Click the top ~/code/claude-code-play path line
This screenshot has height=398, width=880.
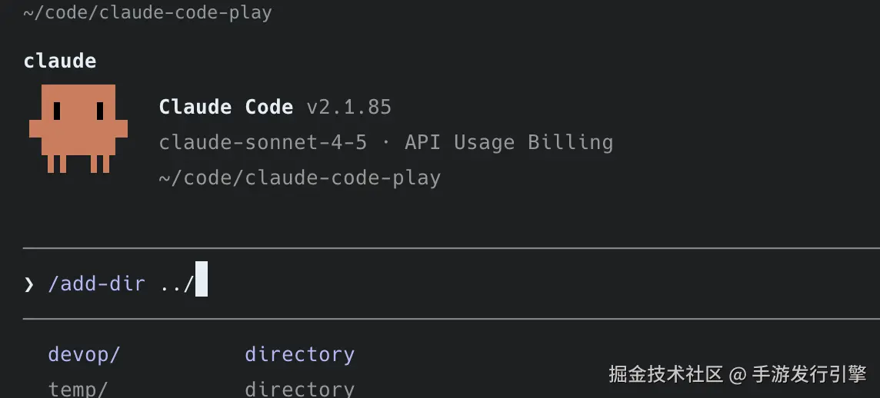[x=148, y=13]
